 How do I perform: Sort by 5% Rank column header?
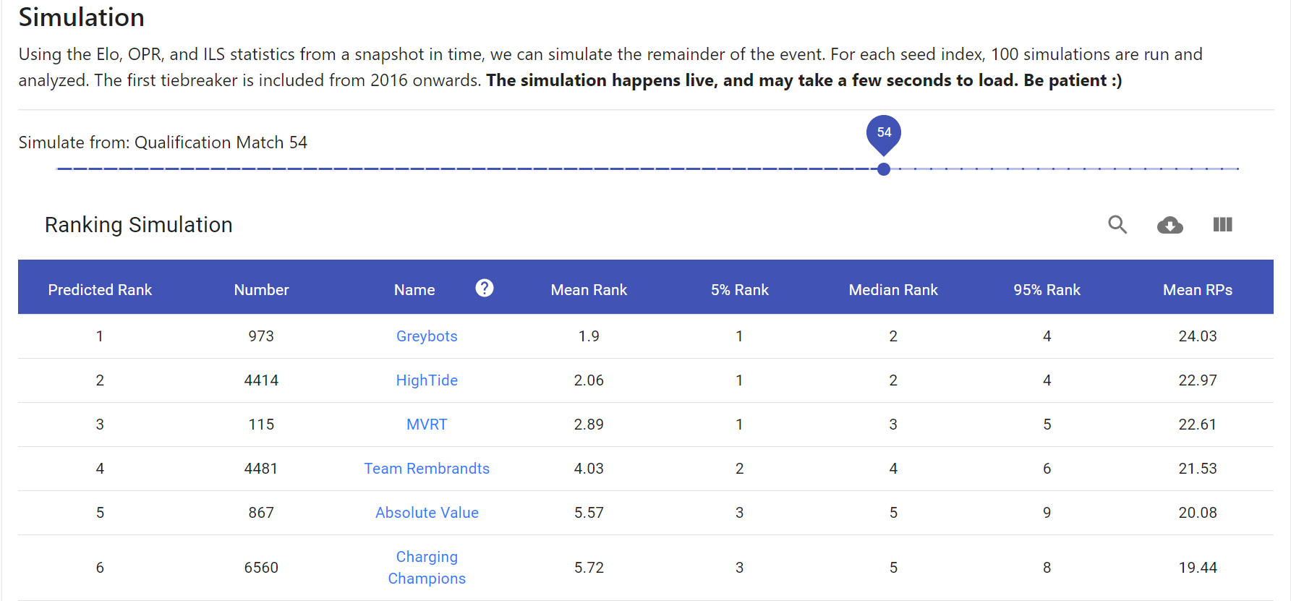(739, 290)
